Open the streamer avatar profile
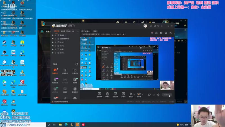Screen dimensions: 225x127 (145, 26)
